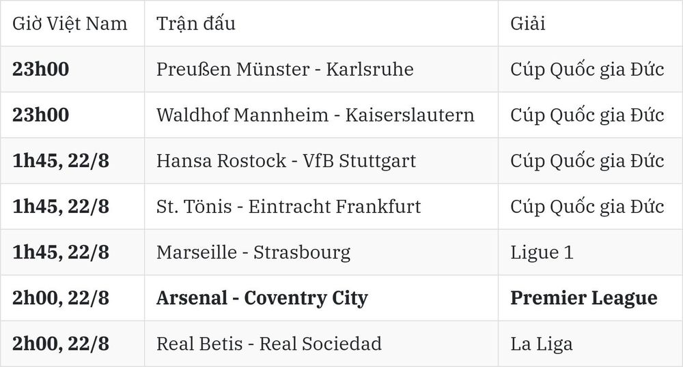Click the 'Giờ Việt Nam' column header
Screen dimensions: 683x367
point(70,23)
